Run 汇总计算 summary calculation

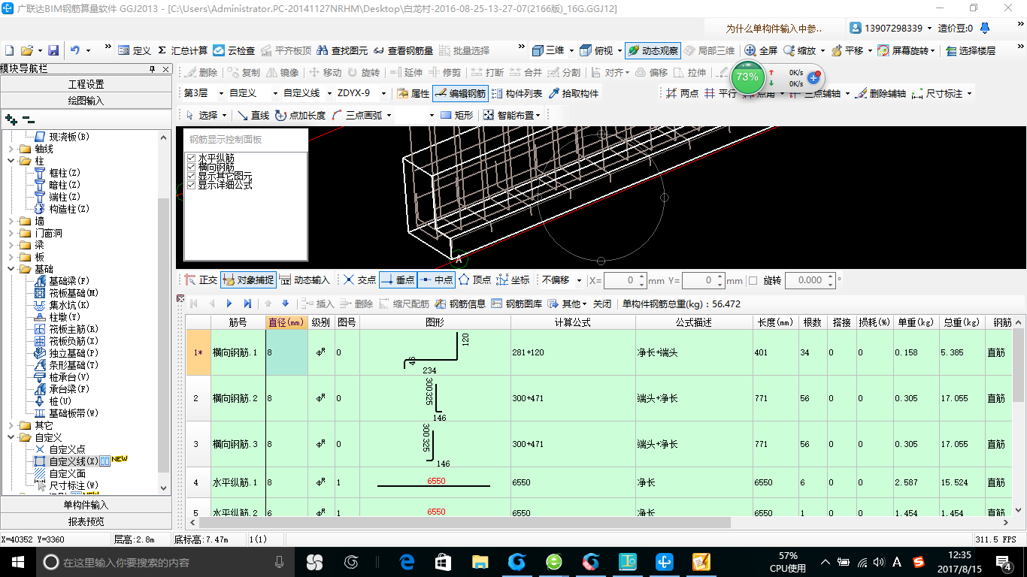pos(183,50)
